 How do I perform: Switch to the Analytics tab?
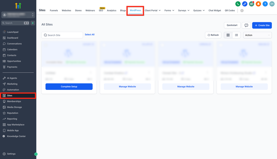tap(111, 11)
